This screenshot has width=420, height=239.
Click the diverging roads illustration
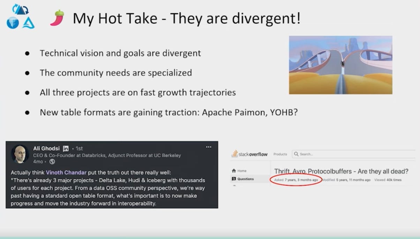[x=340, y=65]
